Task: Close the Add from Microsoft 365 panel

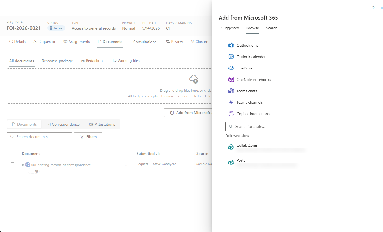Action: [381, 8]
